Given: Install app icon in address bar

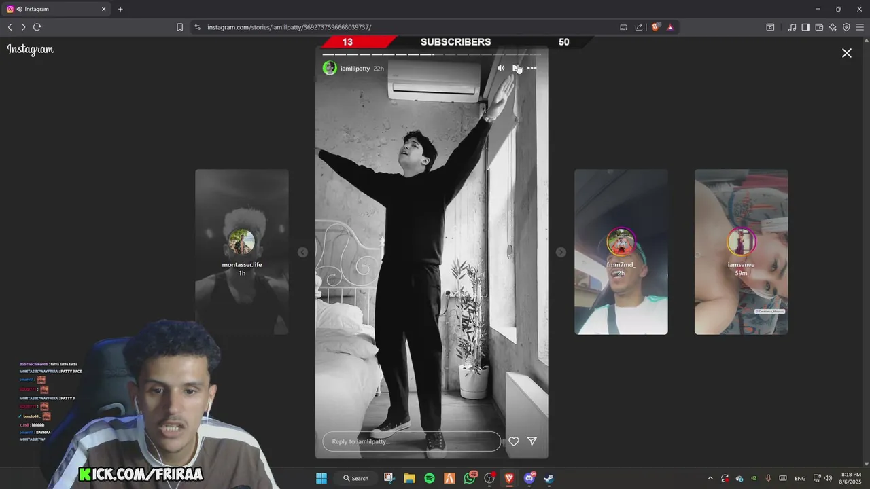Looking at the screenshot, I should [x=623, y=27].
